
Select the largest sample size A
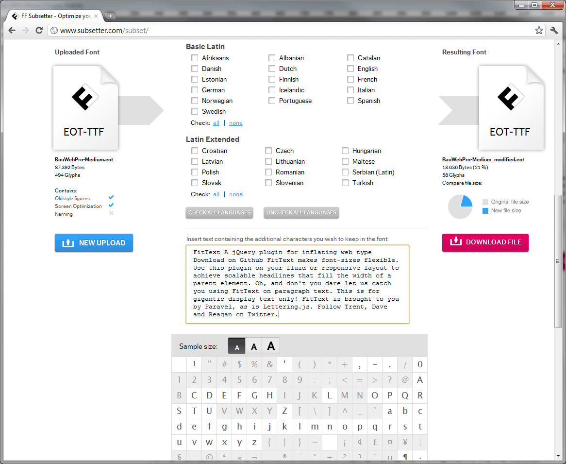point(271,346)
